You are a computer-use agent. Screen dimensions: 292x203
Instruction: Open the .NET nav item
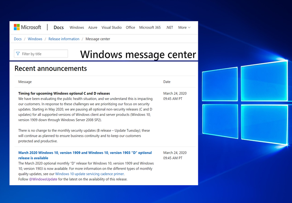[170, 28]
